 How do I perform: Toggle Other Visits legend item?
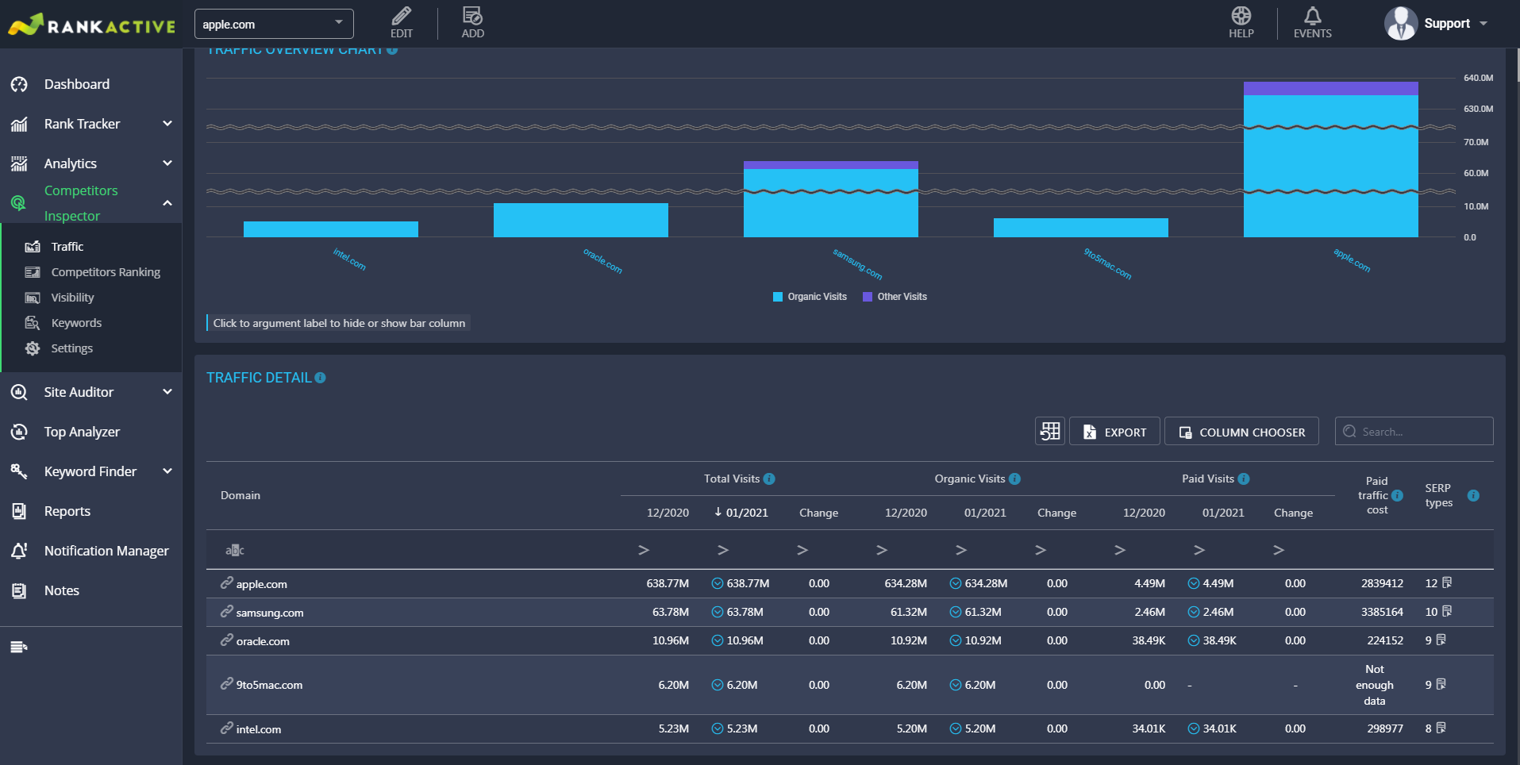click(x=895, y=297)
